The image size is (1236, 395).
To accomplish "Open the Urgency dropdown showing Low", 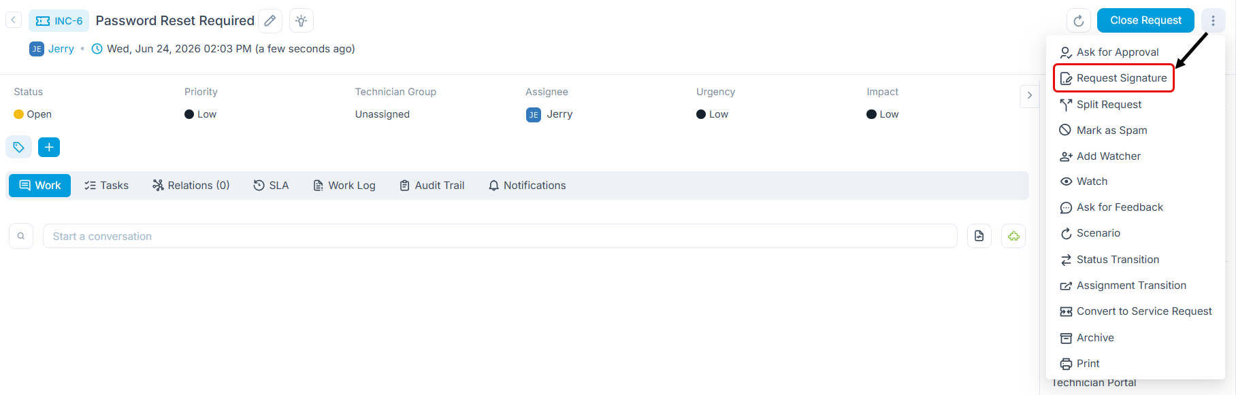I will pyautogui.click(x=712, y=114).
